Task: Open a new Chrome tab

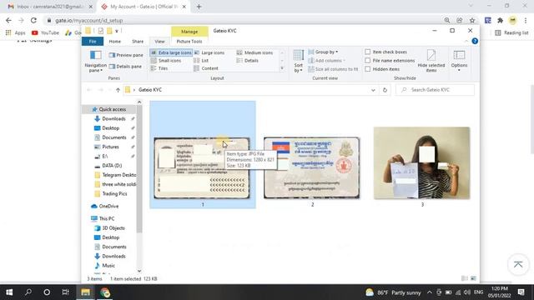Action: coord(199,7)
